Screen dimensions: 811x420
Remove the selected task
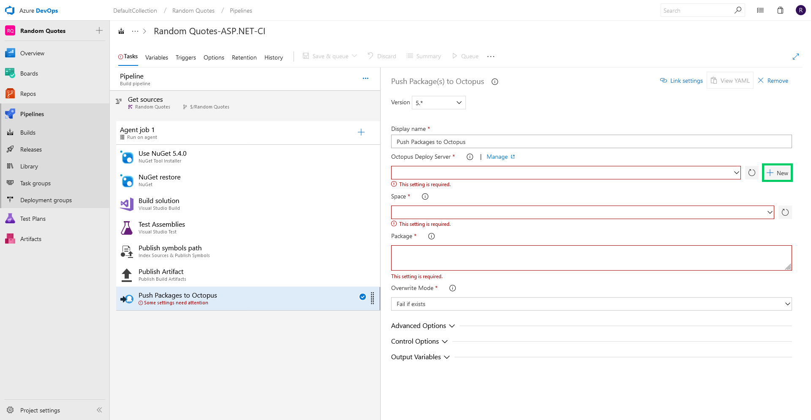point(773,81)
